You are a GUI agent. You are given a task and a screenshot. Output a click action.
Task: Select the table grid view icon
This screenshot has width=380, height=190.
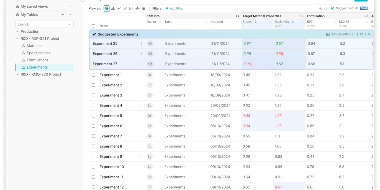[107, 9]
